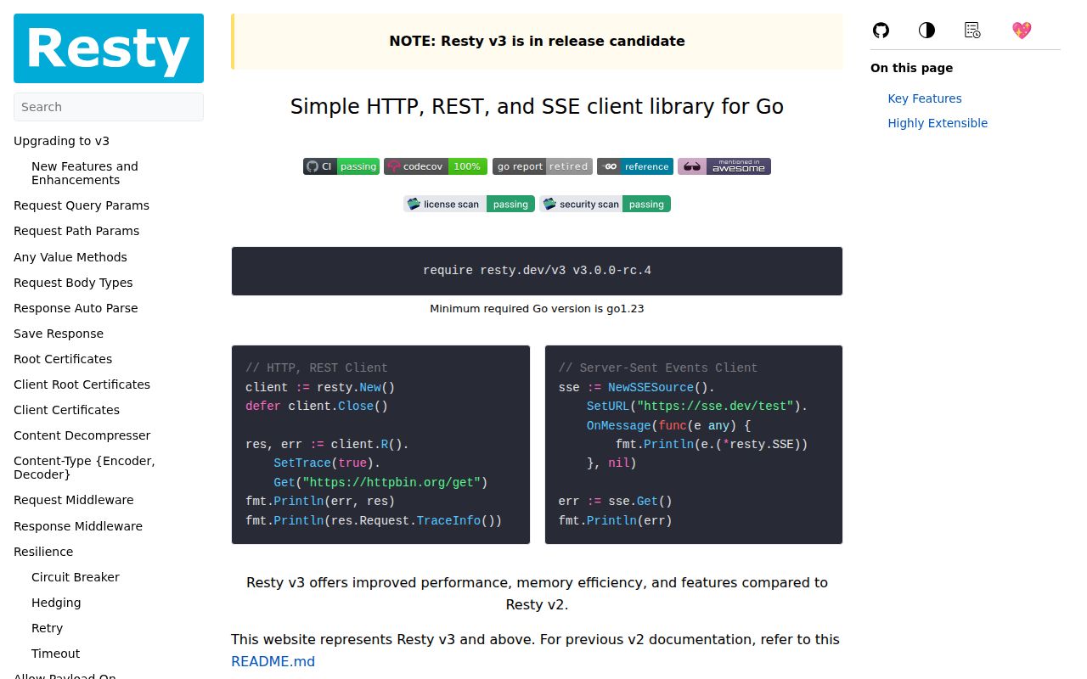
Task: Go to Hedging page
Action: point(56,603)
